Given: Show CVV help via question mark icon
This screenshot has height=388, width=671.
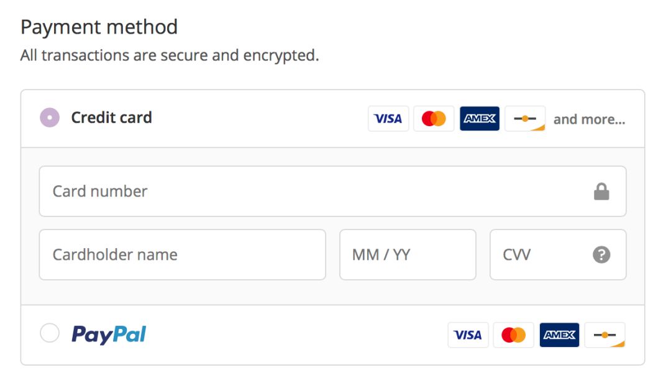Looking at the screenshot, I should tap(601, 254).
